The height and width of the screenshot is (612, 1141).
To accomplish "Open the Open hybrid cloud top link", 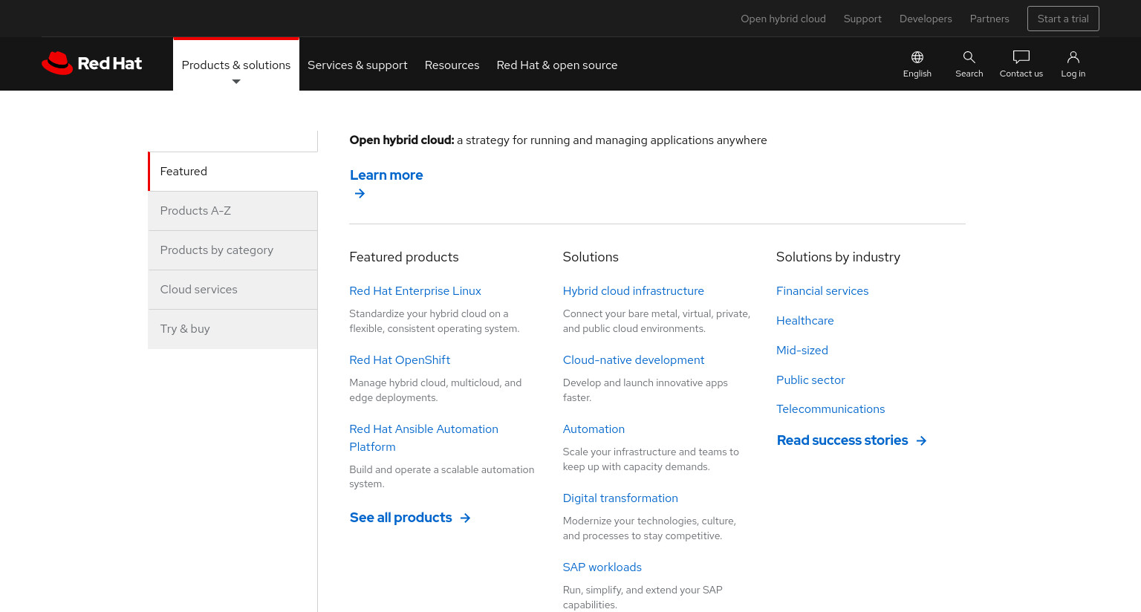I will point(783,19).
